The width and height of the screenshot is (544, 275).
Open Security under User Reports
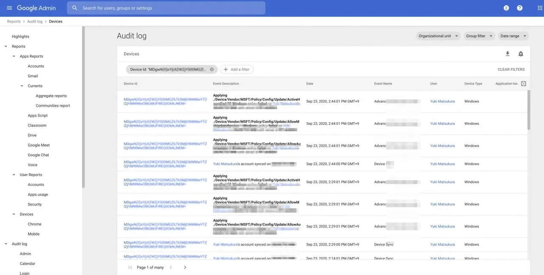[35, 204]
